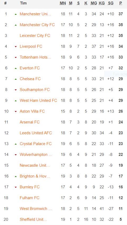Click the MG goals scored header
Viewport: 127px width, 225px height.
pos(94,3)
